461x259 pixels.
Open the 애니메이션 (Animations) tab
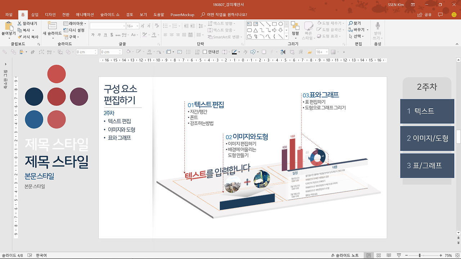pyautogui.click(x=85, y=15)
